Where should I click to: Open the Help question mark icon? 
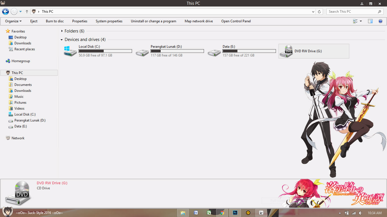(380, 21)
